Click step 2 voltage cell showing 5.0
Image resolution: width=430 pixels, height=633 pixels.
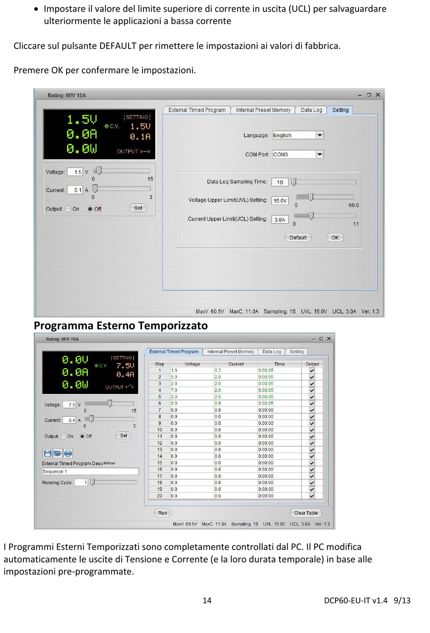click(x=192, y=377)
